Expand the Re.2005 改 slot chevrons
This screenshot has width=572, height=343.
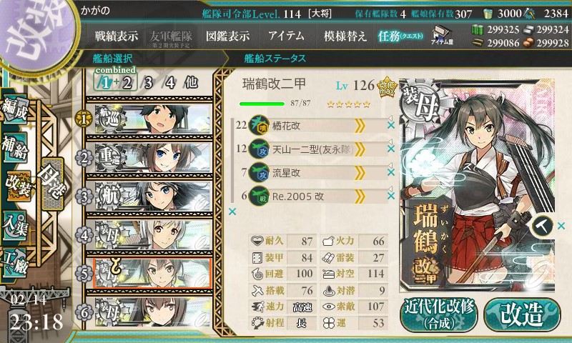click(360, 197)
